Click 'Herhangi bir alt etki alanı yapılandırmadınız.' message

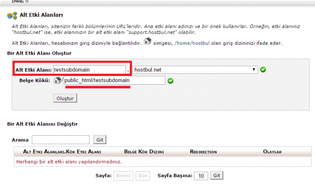coord(69,162)
